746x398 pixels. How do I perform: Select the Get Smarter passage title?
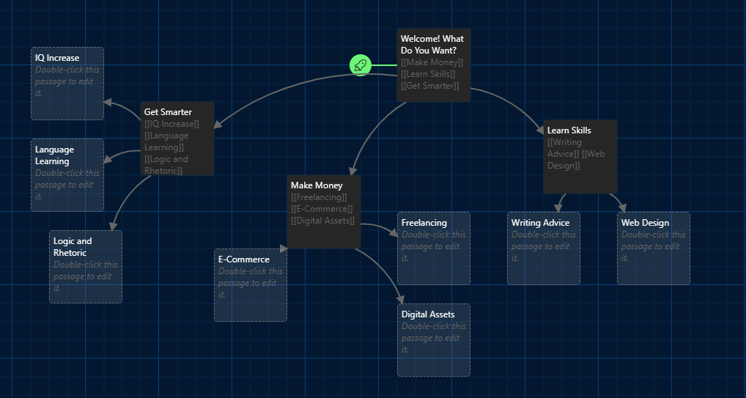pyautogui.click(x=168, y=112)
